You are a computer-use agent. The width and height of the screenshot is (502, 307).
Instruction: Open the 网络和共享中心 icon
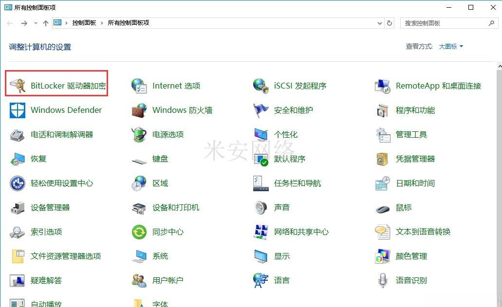point(260,232)
